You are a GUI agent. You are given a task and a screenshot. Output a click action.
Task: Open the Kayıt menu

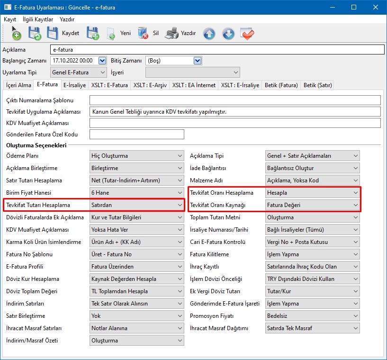click(10, 19)
